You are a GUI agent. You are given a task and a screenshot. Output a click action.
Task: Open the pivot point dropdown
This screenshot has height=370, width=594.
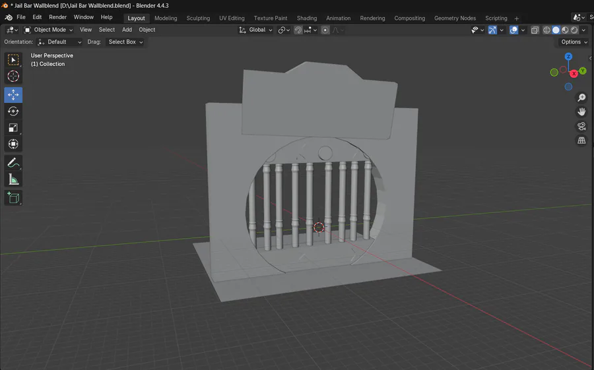pos(284,30)
